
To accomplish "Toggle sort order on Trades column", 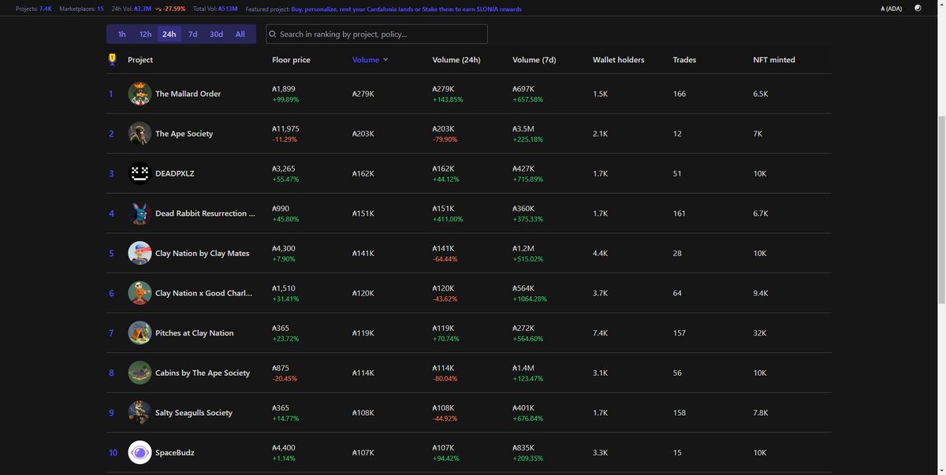I will click(683, 59).
